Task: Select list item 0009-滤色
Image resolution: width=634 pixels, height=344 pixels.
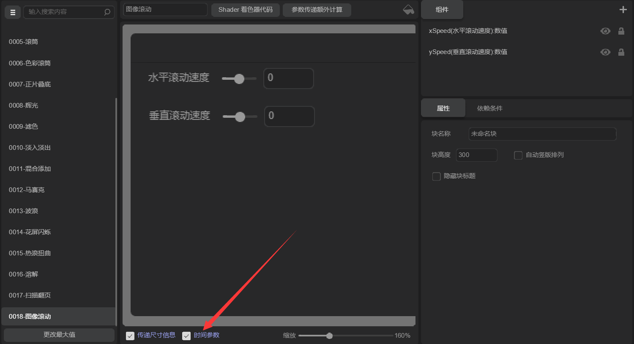Action: click(x=58, y=126)
